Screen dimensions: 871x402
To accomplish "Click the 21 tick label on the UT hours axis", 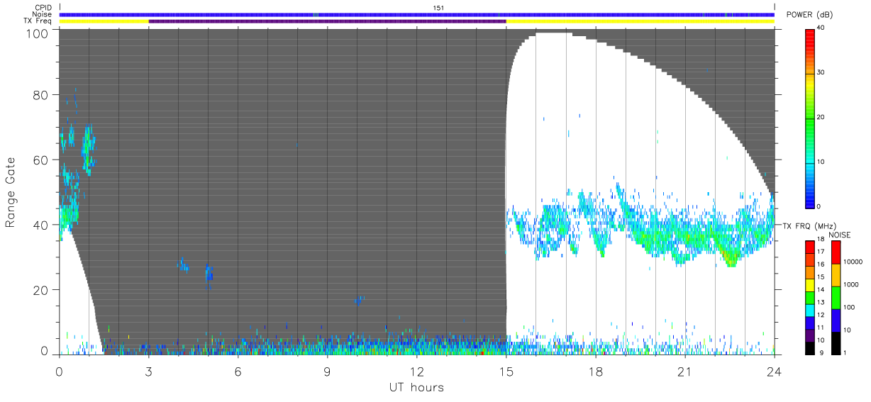I will 685,372.
